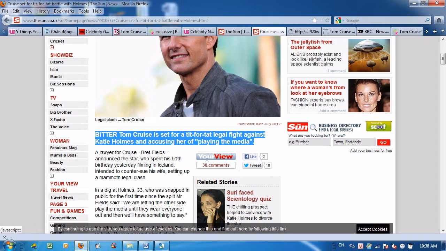Open the View menu
Screen dimensions: 446x251
28,11
